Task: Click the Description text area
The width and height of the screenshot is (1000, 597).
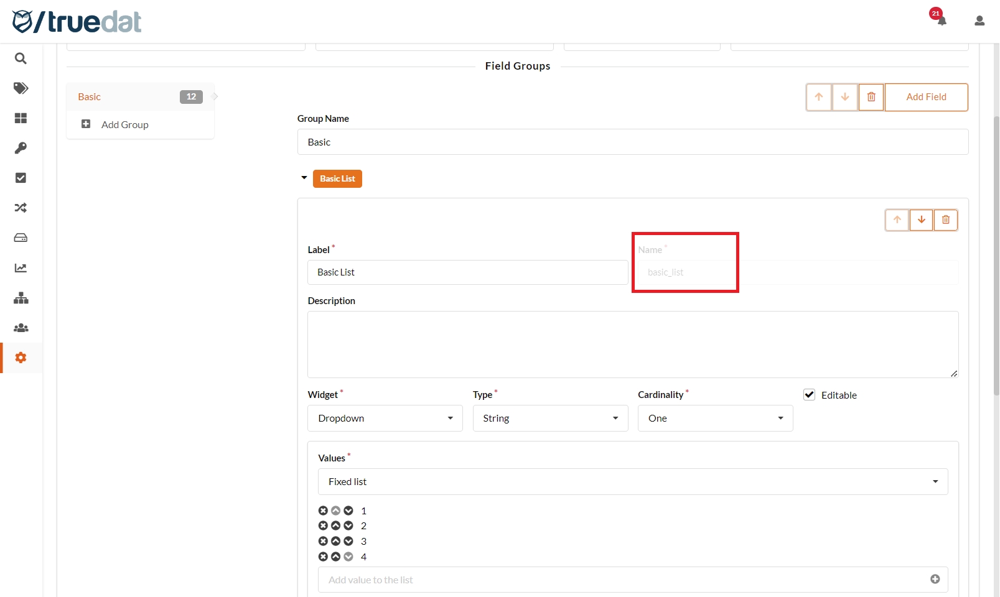Action: [x=632, y=345]
